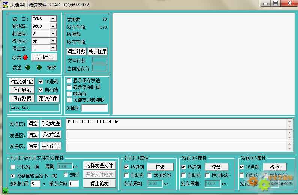Click 手动发送 for 发送区3
The width and height of the screenshot is (298, 195).
click(x=51, y=146)
